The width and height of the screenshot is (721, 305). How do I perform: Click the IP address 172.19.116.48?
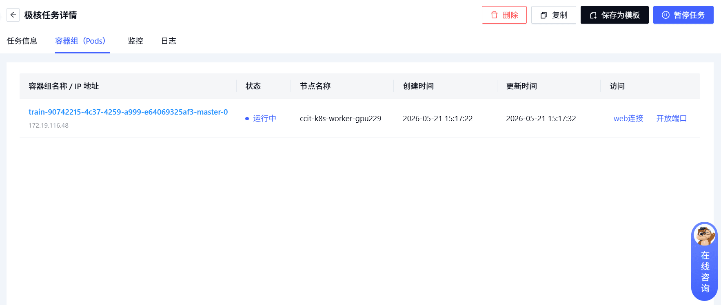pos(49,126)
